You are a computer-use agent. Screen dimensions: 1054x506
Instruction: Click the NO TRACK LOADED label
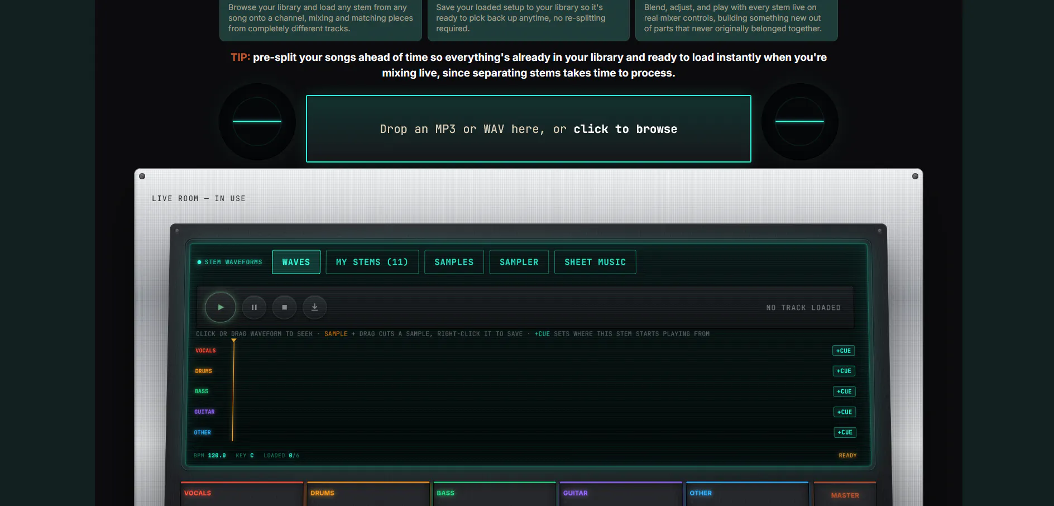point(803,308)
